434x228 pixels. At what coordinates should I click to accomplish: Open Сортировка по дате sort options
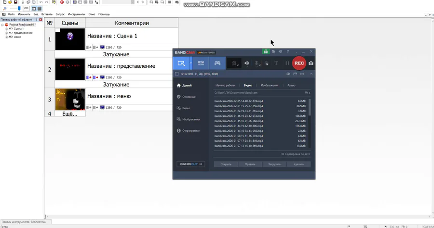296,154
